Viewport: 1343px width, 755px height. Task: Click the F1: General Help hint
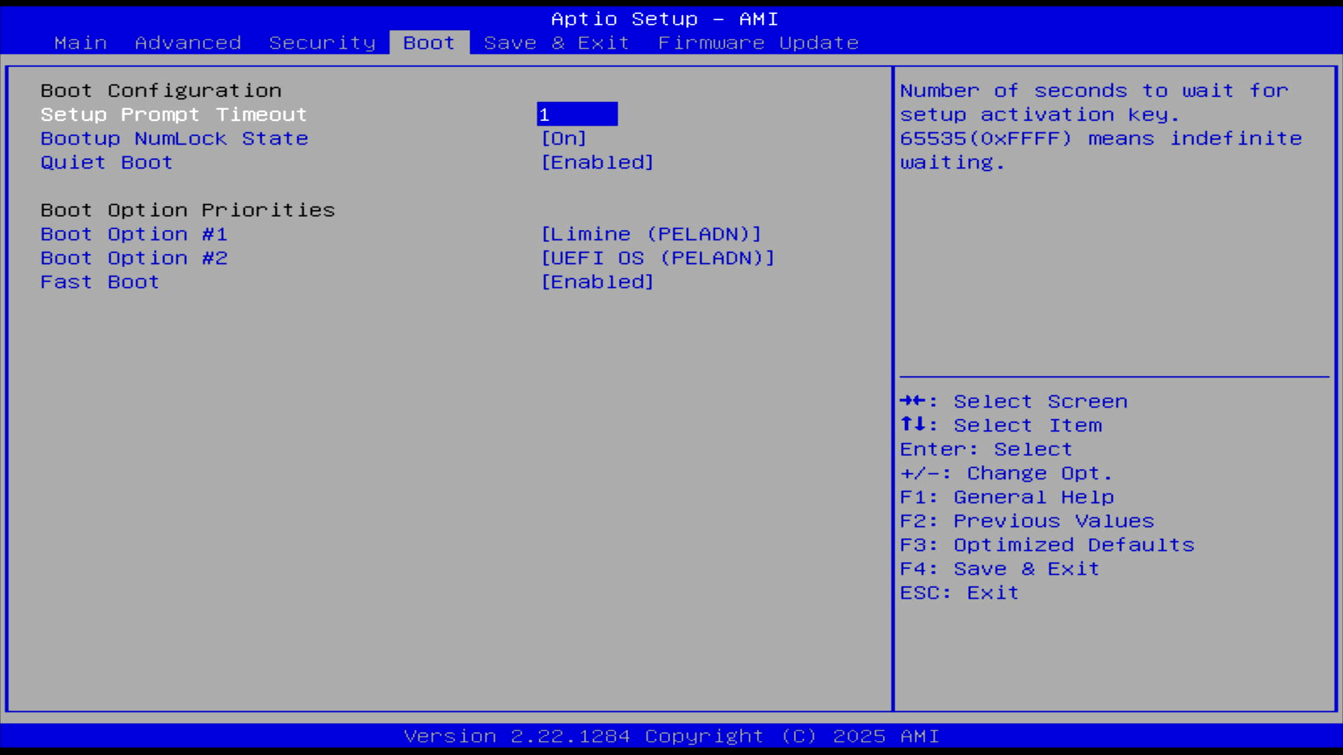coord(1007,497)
